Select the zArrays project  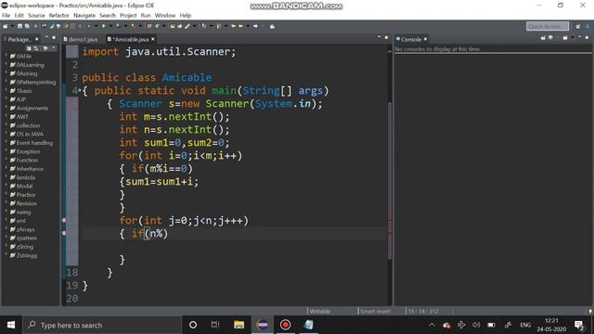[25, 229]
